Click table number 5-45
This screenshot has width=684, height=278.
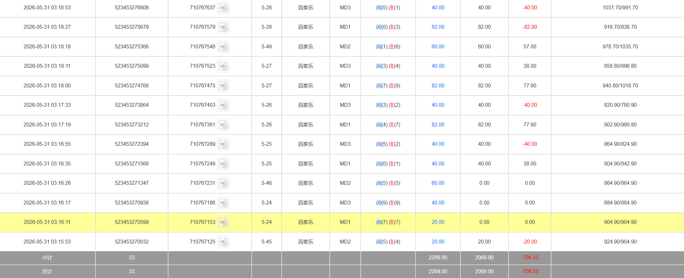tap(267, 242)
